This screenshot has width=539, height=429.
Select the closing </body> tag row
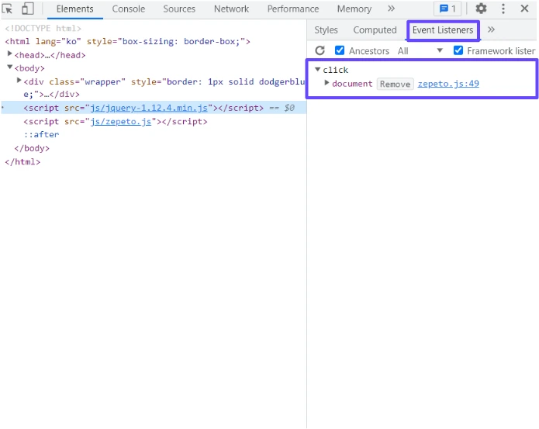32,148
